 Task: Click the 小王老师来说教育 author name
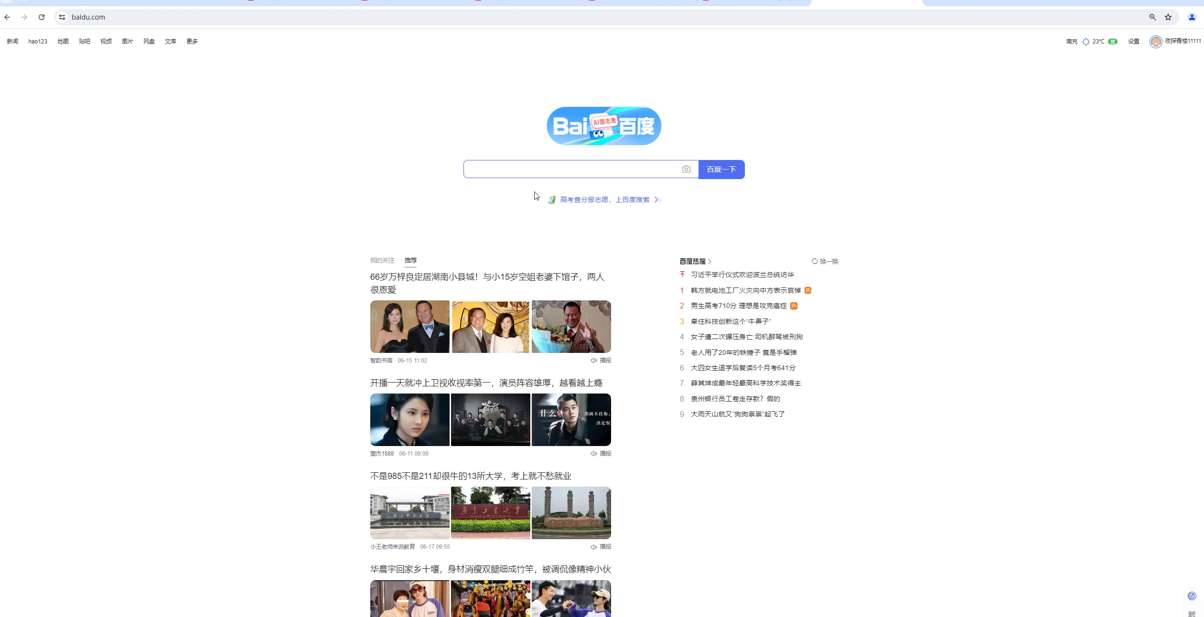(x=393, y=547)
